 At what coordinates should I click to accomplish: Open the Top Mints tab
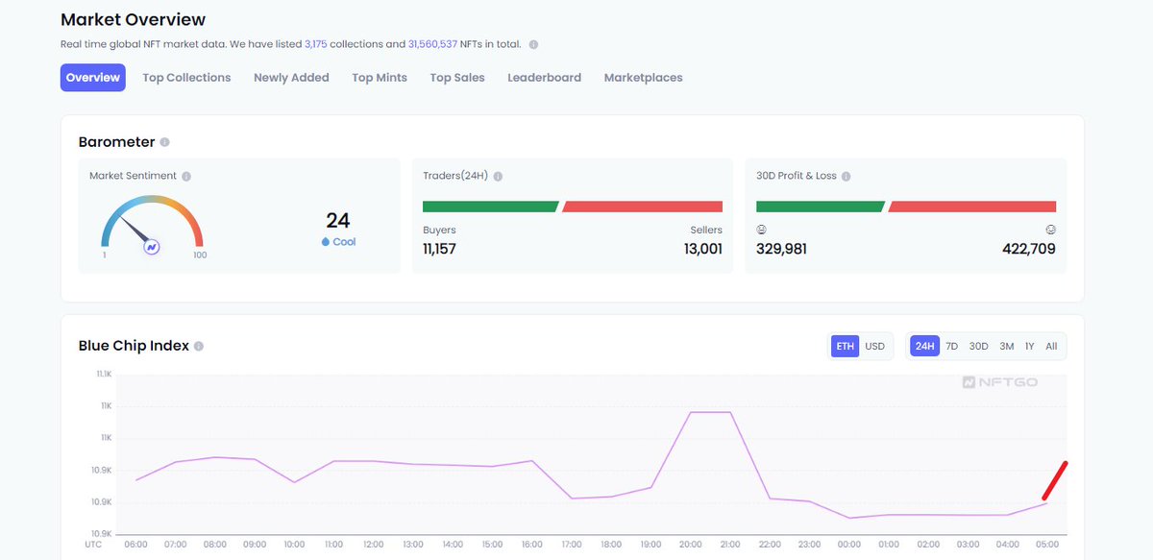click(380, 78)
